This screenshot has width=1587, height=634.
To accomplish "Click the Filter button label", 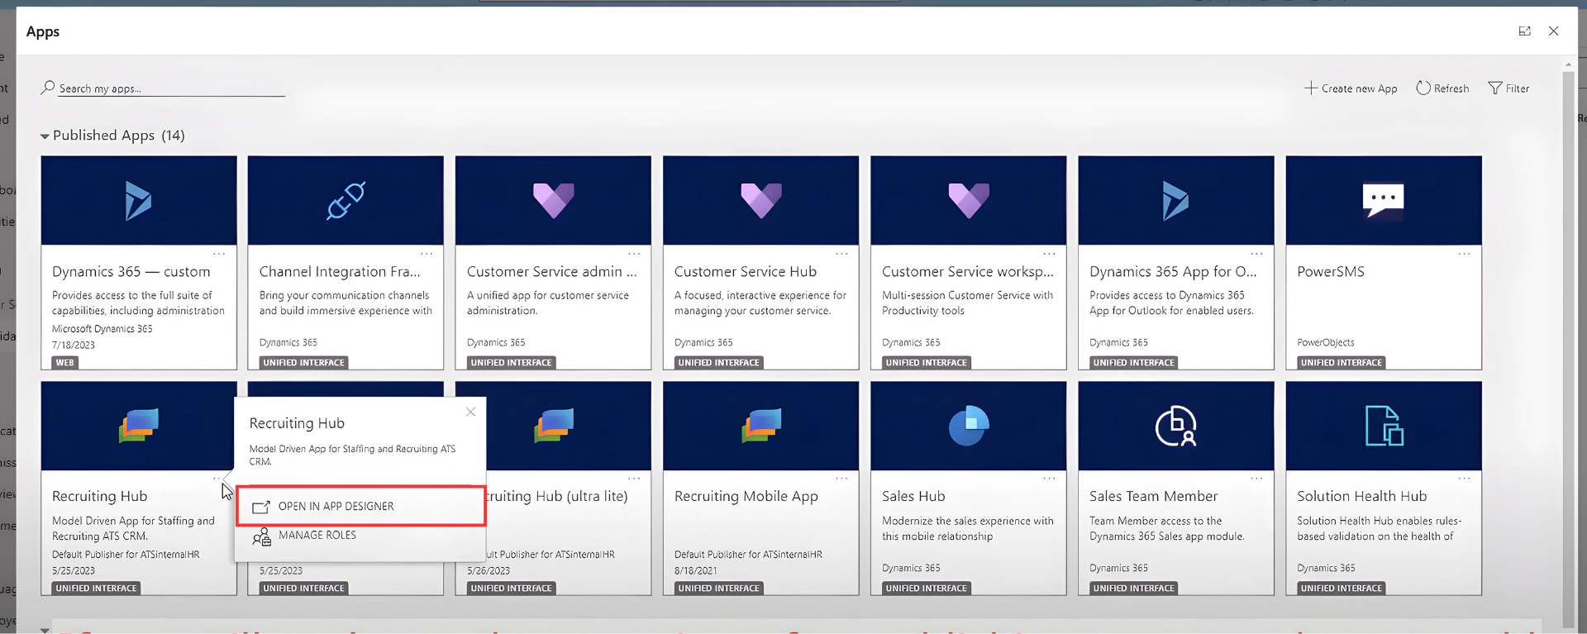I will tap(1518, 88).
